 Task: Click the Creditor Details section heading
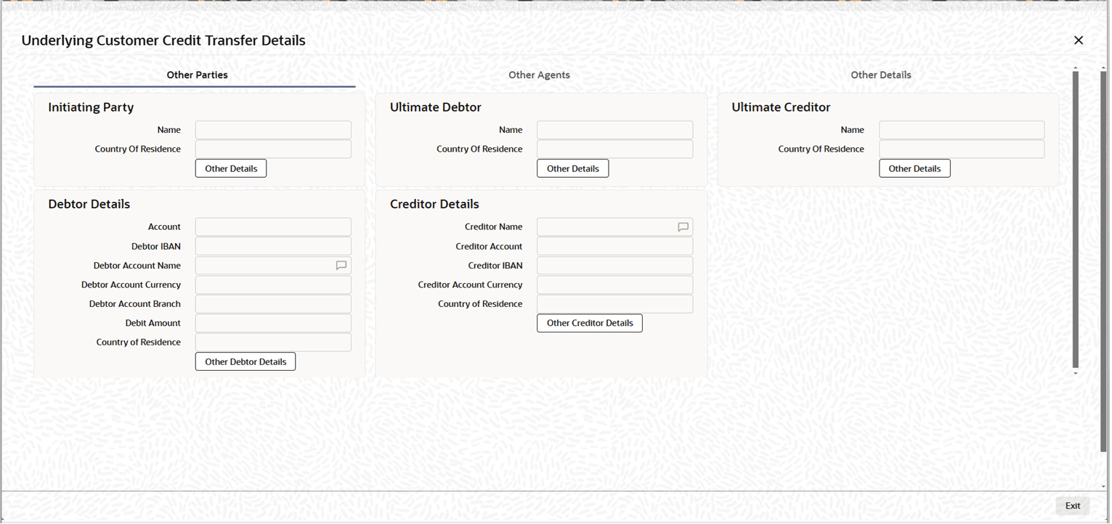coord(434,204)
